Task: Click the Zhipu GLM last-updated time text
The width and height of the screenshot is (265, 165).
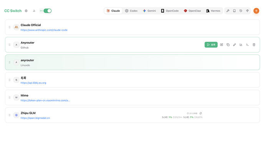Action: tap(192, 113)
